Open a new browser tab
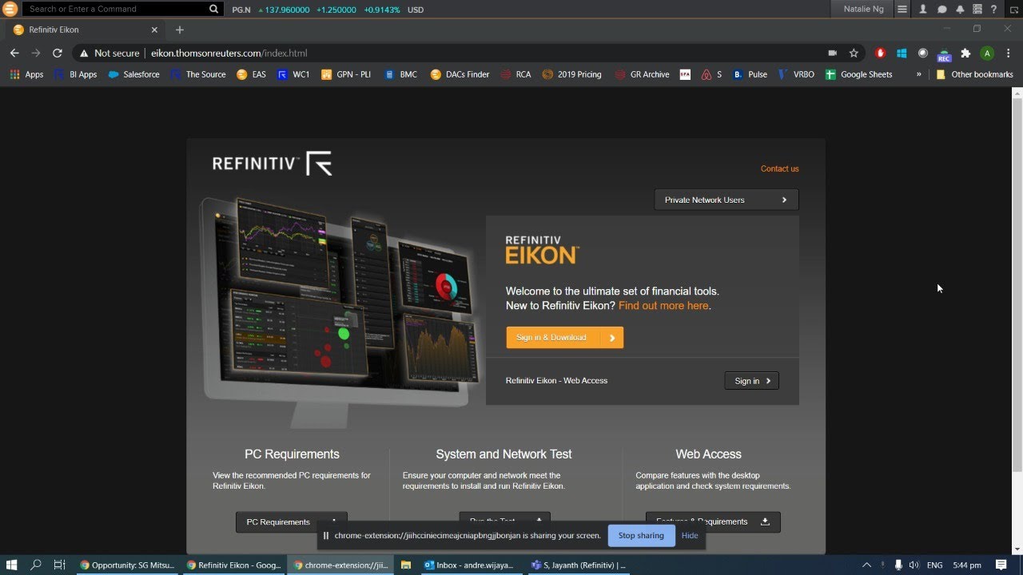The height and width of the screenshot is (575, 1023). coord(180,30)
